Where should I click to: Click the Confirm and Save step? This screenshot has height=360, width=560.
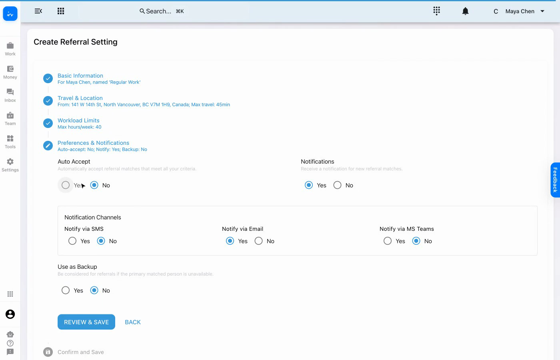tap(81, 352)
